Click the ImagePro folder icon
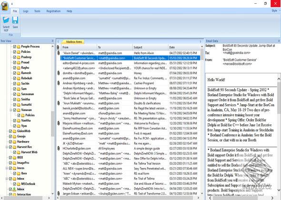The height and width of the screenshot is (200, 281). [x=14, y=163]
